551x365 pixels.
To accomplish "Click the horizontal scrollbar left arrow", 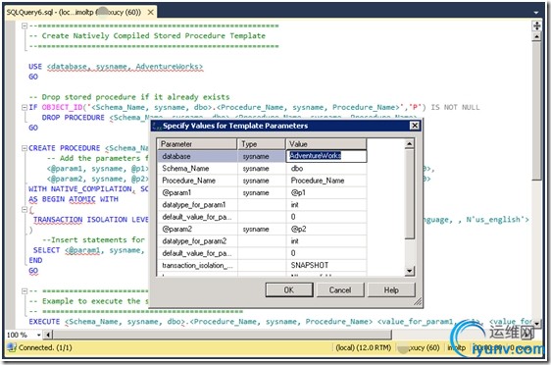I will [48, 335].
